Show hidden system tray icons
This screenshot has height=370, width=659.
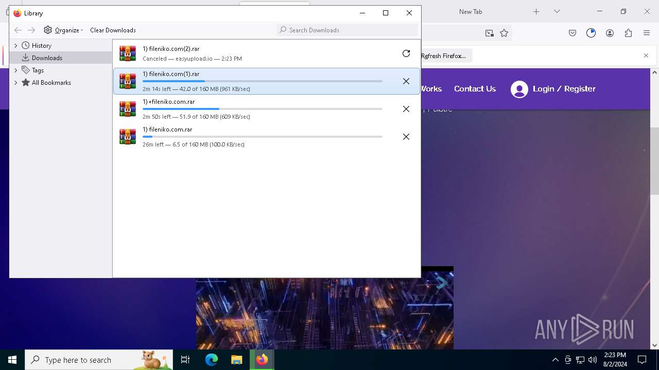(x=555, y=360)
